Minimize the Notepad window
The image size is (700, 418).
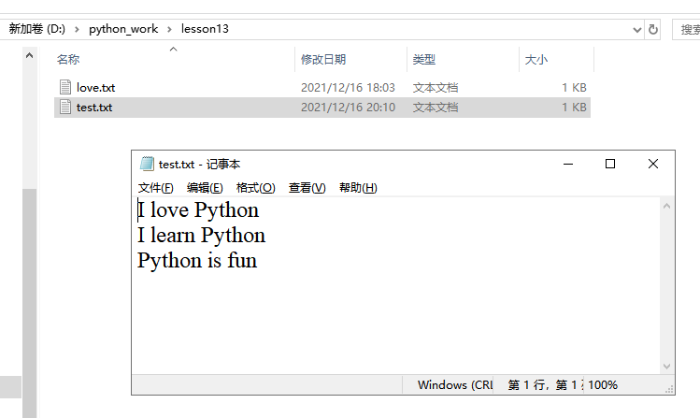[x=568, y=164]
